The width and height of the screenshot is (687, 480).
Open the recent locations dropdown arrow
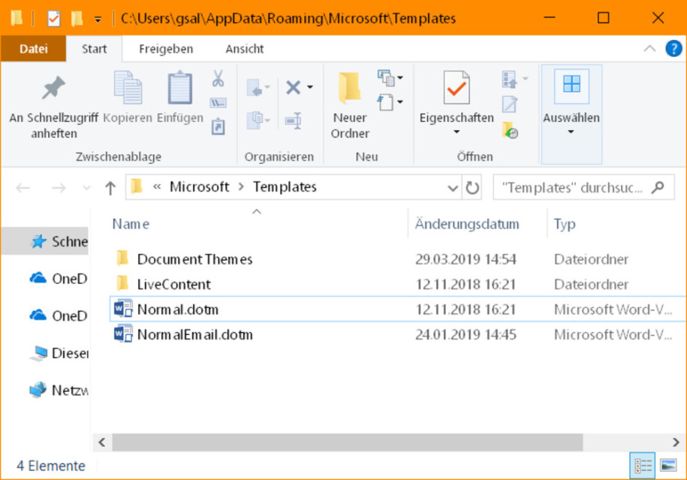(x=86, y=188)
